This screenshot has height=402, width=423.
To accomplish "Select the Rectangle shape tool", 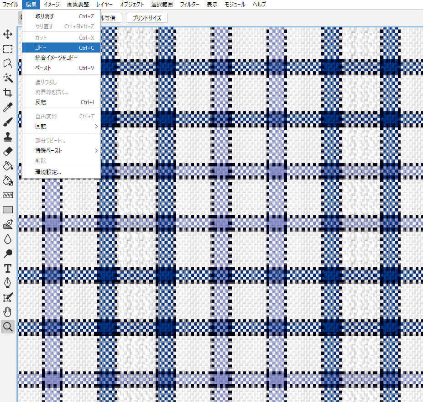I will [x=8, y=210].
